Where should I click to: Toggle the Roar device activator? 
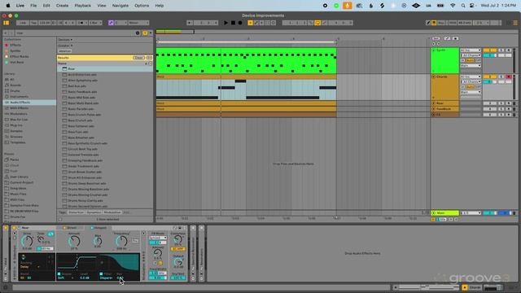15,228
